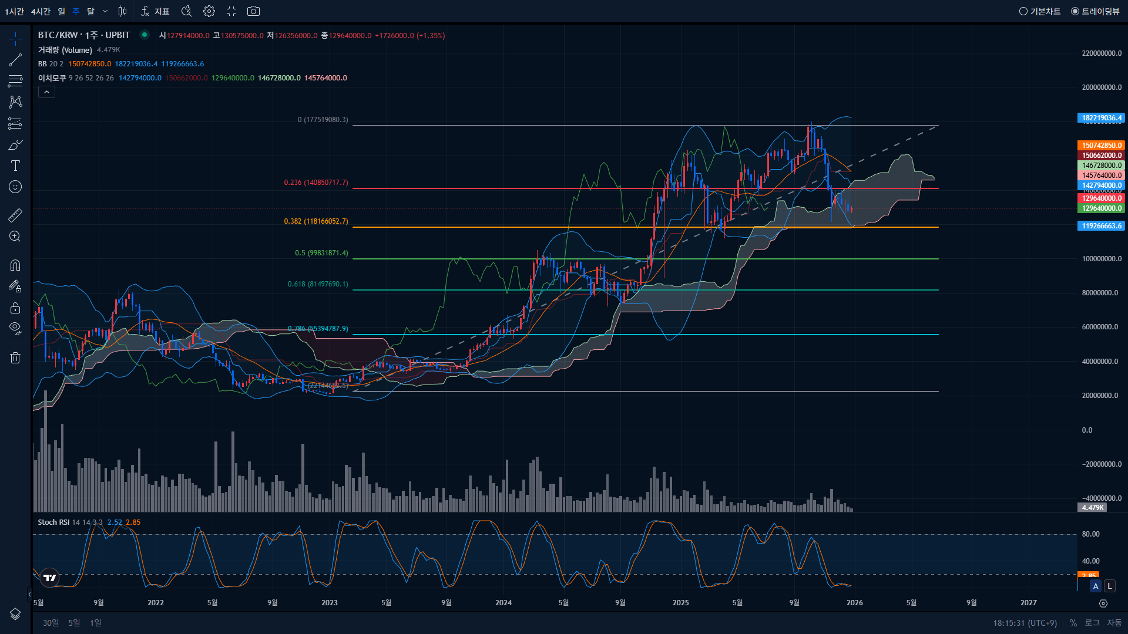Open the 지표 indicators button
This screenshot has width=1128, height=634.
click(156, 11)
